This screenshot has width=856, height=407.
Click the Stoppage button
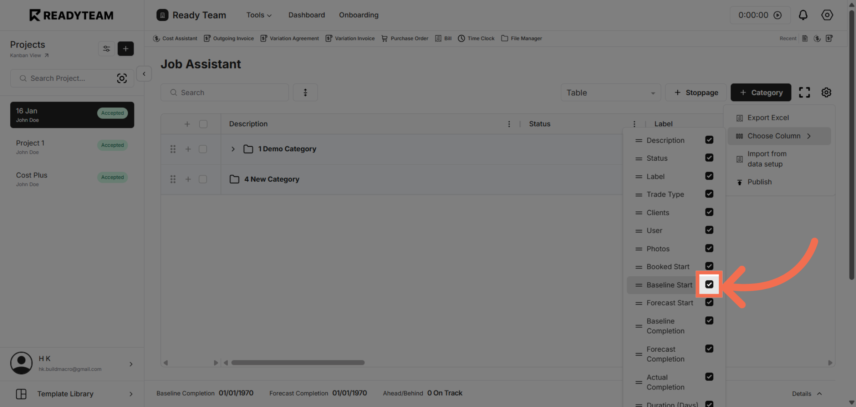(695, 92)
